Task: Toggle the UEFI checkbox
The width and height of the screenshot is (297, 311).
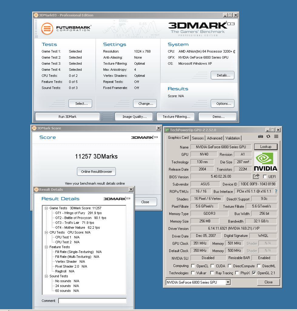Action: tap(265, 176)
